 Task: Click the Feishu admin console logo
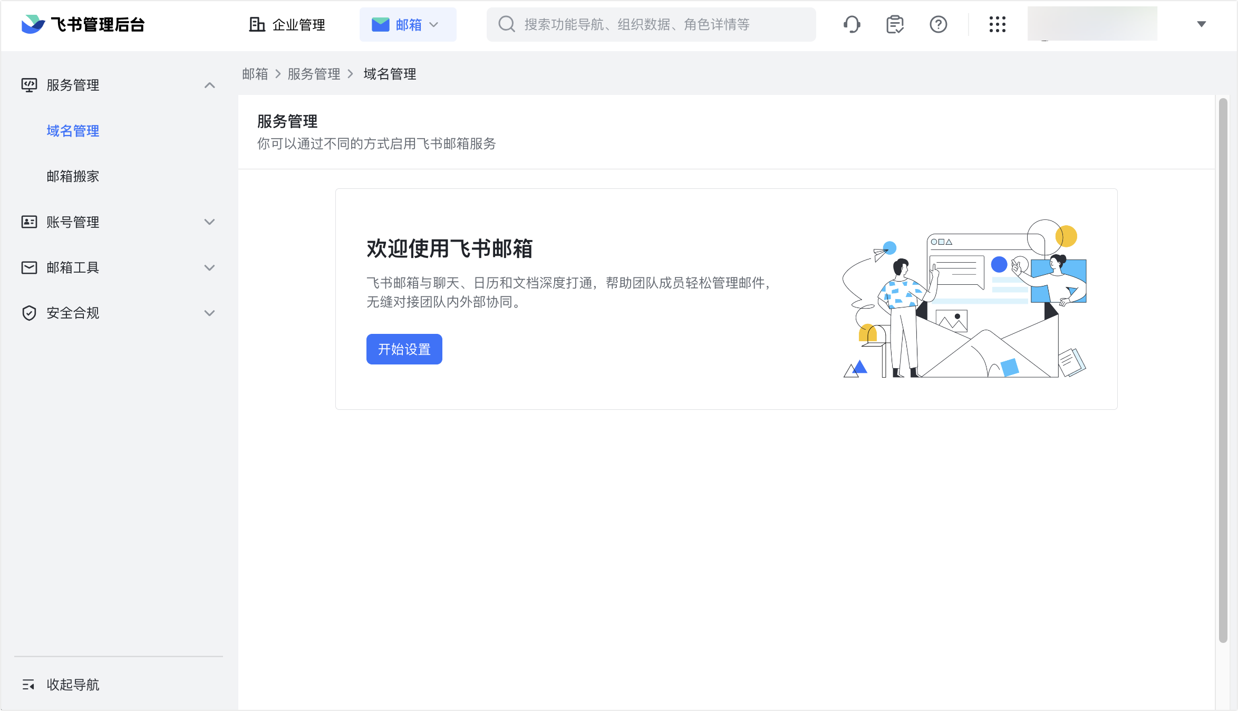tap(83, 24)
